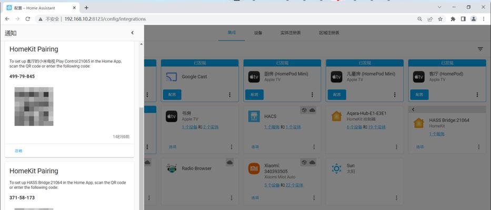Click the cloud icon on Xiaomi card

point(312,162)
